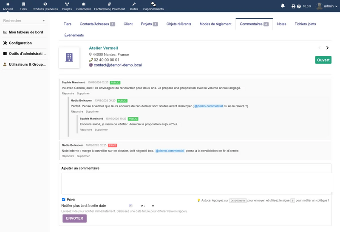Viewport: 340px width, 232px height.
Task: Open Facturation | Paiement icon
Action: pos(109,4)
